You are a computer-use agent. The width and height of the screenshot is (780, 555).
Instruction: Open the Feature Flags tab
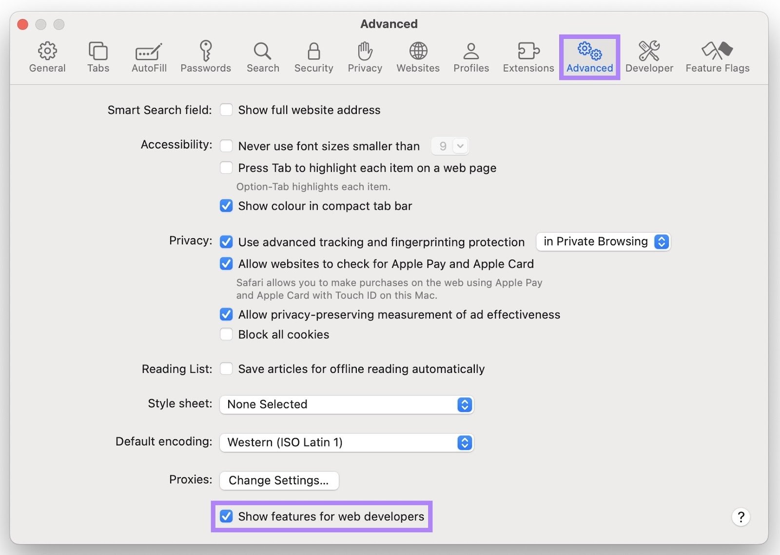tap(717, 57)
